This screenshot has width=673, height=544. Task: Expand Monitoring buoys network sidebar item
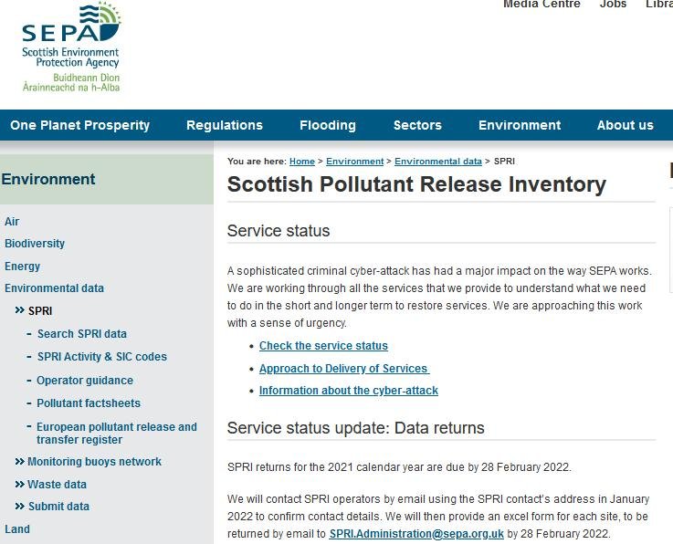pyautogui.click(x=19, y=462)
